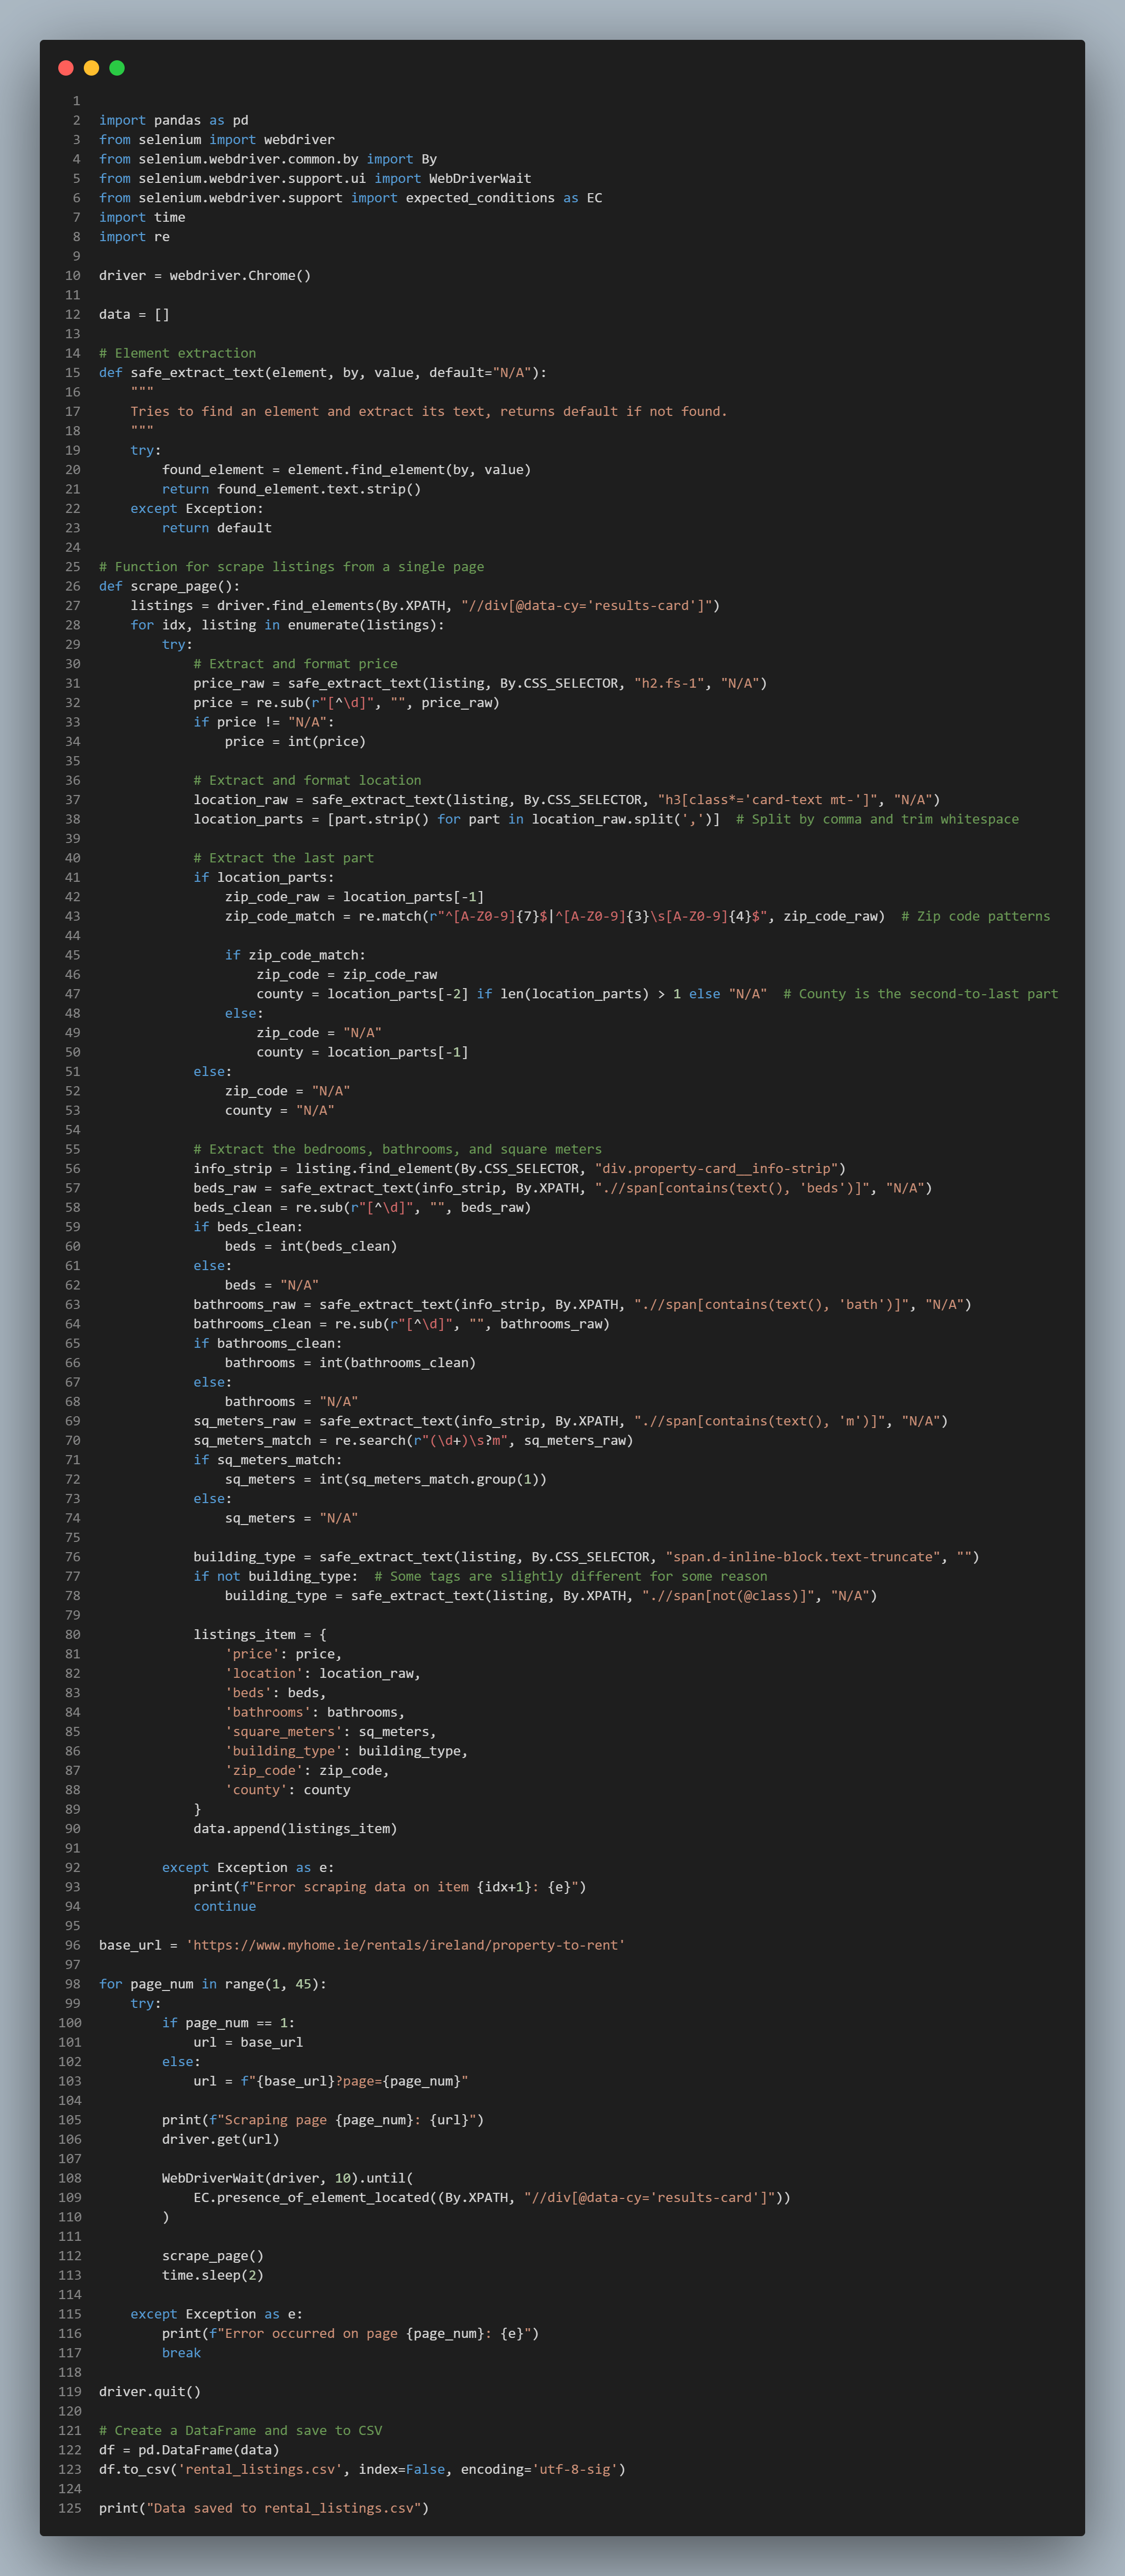The height and width of the screenshot is (2576, 1125).
Task: Click 'info_strip = listing.find_element' line
Action: click(519, 1169)
